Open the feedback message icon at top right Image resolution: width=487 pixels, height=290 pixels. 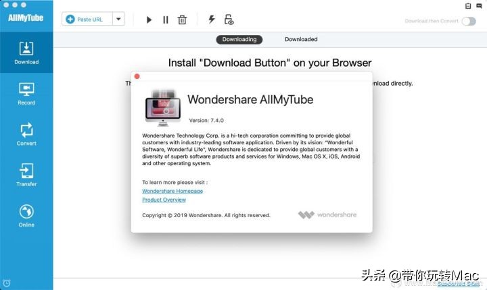479,5
